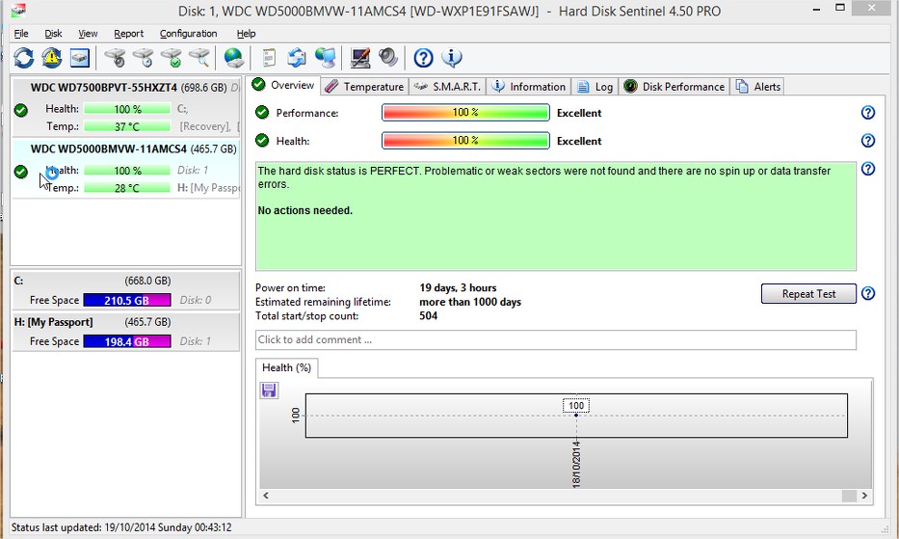Click the 37 °C temperature bar
The height and width of the screenshot is (539, 899).
click(x=127, y=126)
